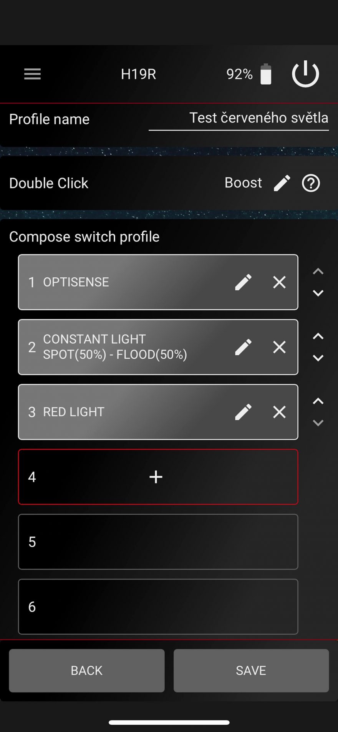Select empty slot 5

[x=158, y=542]
